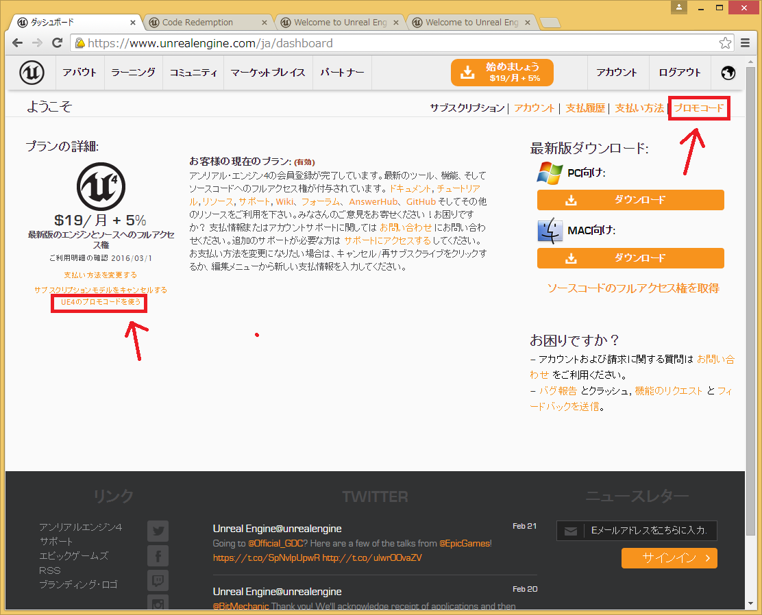The height and width of the screenshot is (615, 762).
Task: Open Chrome hamburger menu
Action: pyautogui.click(x=745, y=42)
